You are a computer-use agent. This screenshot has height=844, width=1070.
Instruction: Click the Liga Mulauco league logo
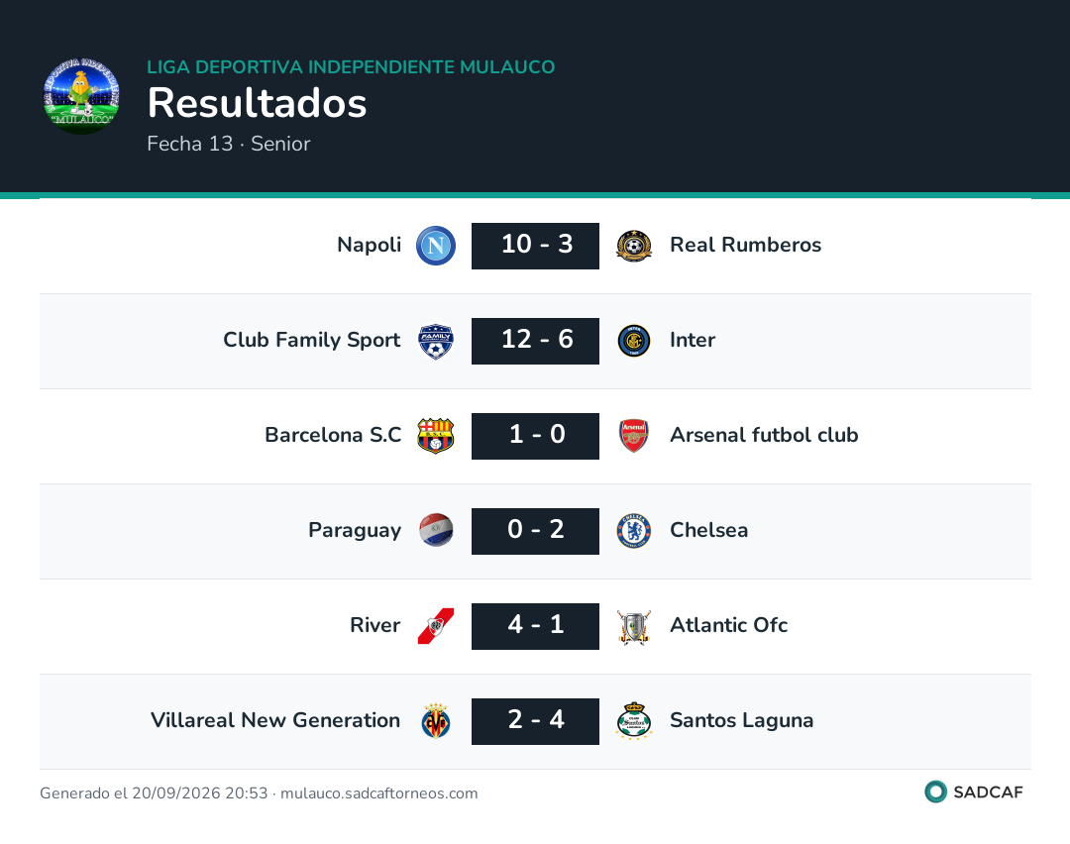point(81,96)
